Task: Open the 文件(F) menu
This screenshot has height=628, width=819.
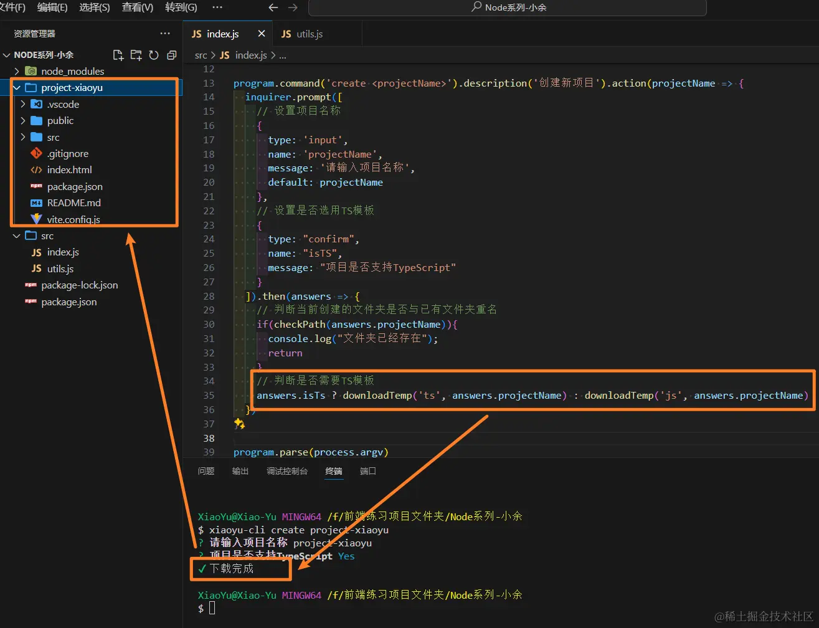Action: 12,7
